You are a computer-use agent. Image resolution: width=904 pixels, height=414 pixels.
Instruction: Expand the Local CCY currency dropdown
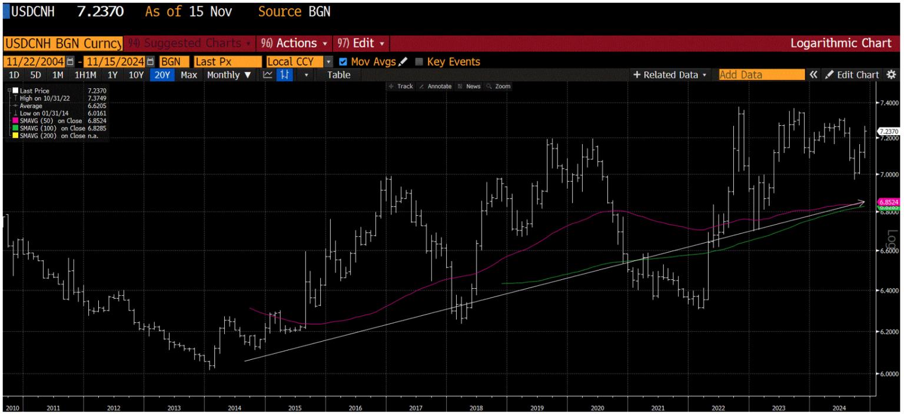328,62
